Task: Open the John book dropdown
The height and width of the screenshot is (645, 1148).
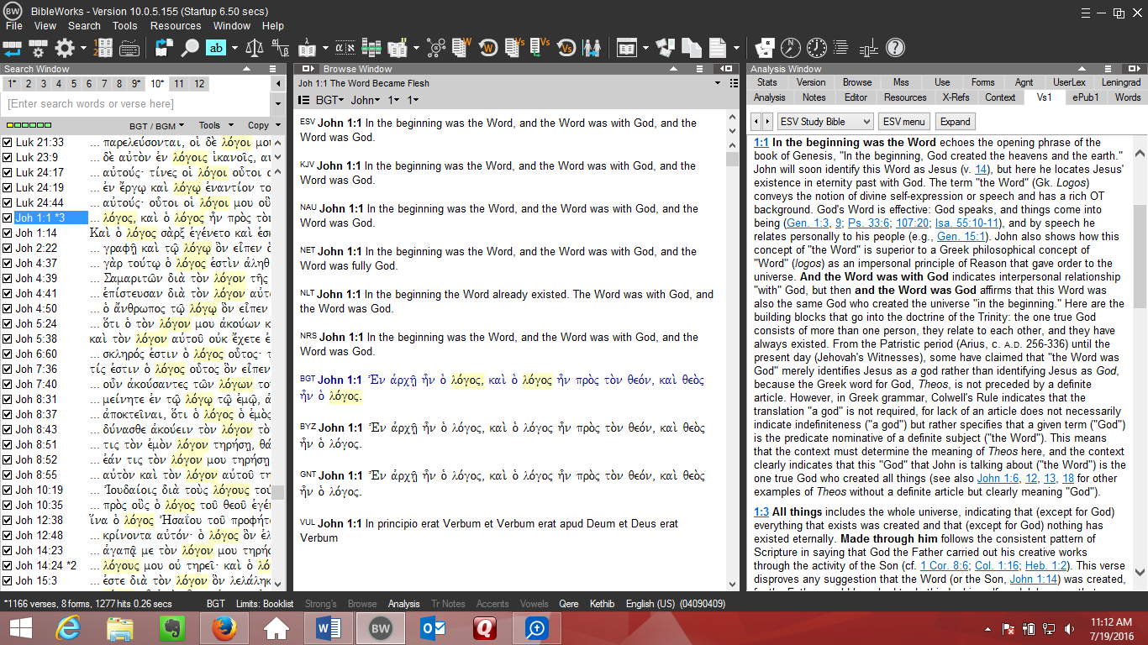Action: pos(366,100)
